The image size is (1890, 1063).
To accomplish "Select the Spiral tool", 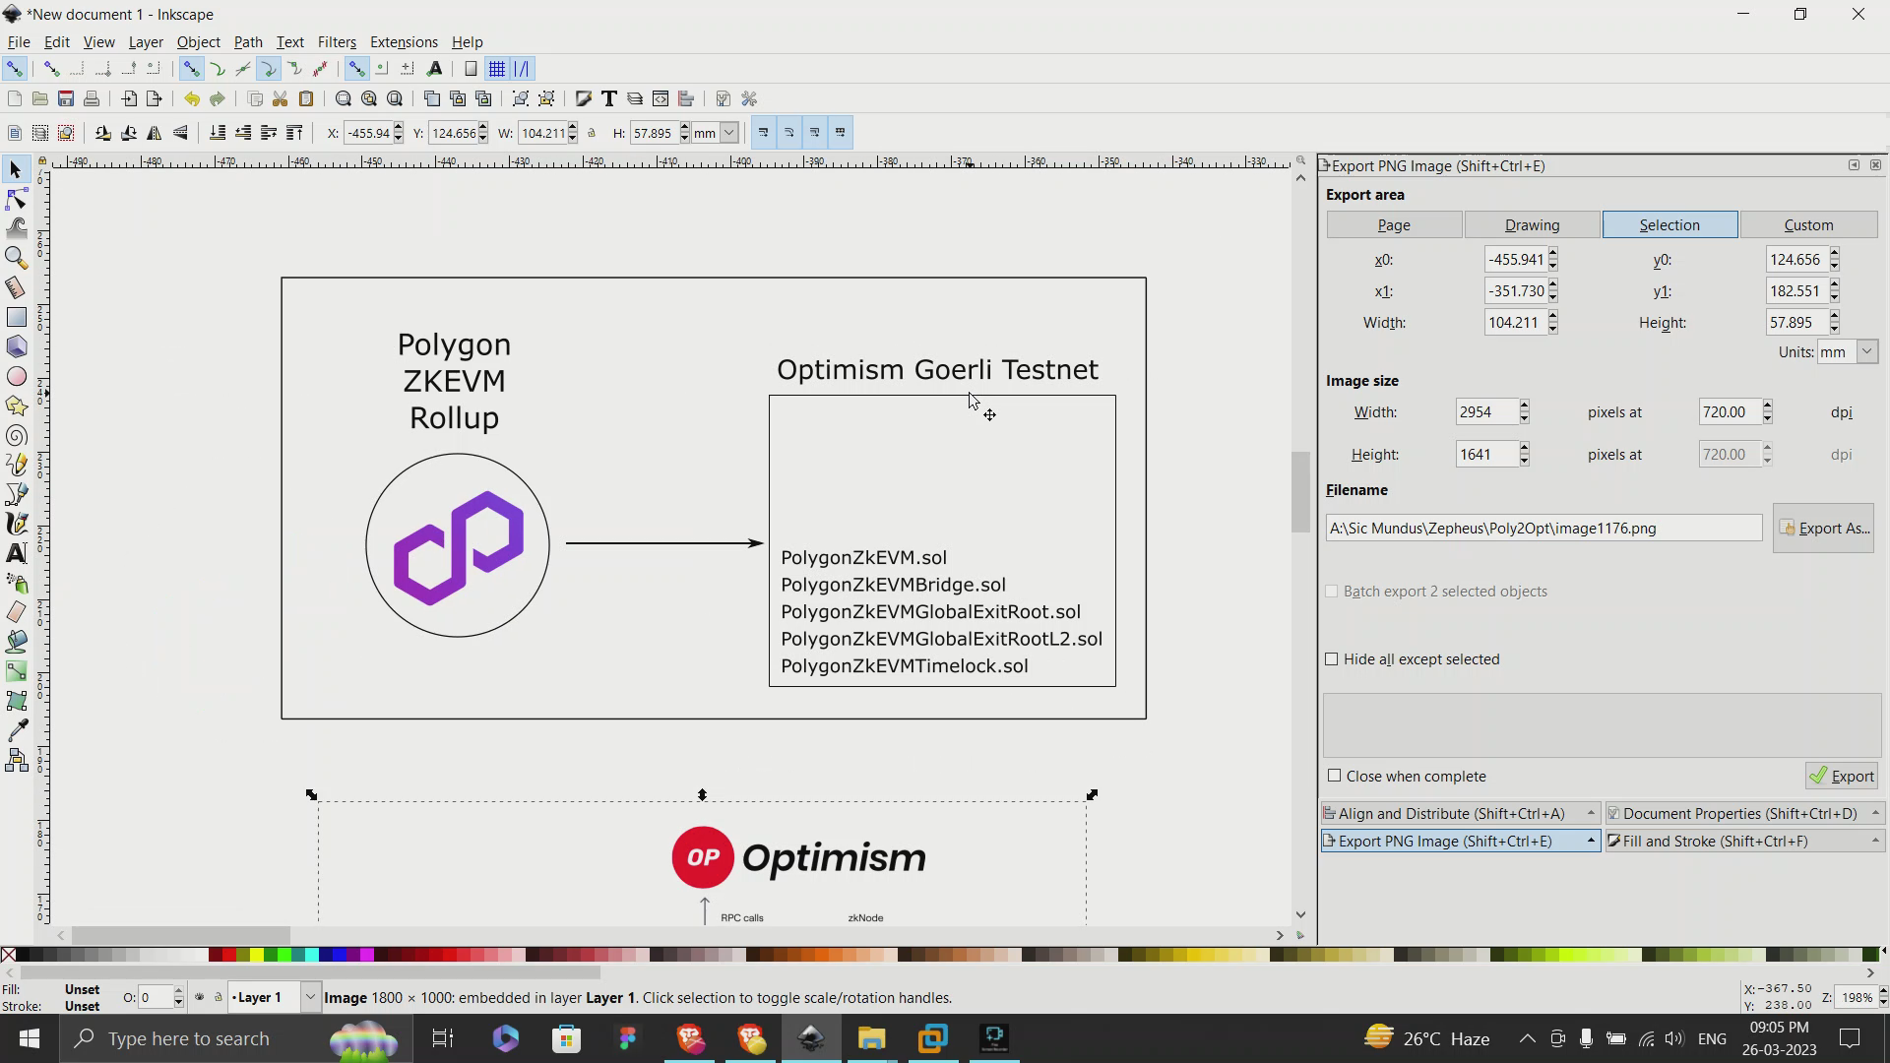I will 16,435.
